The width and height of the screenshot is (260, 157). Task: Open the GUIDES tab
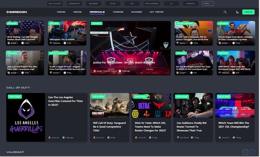coord(136,12)
